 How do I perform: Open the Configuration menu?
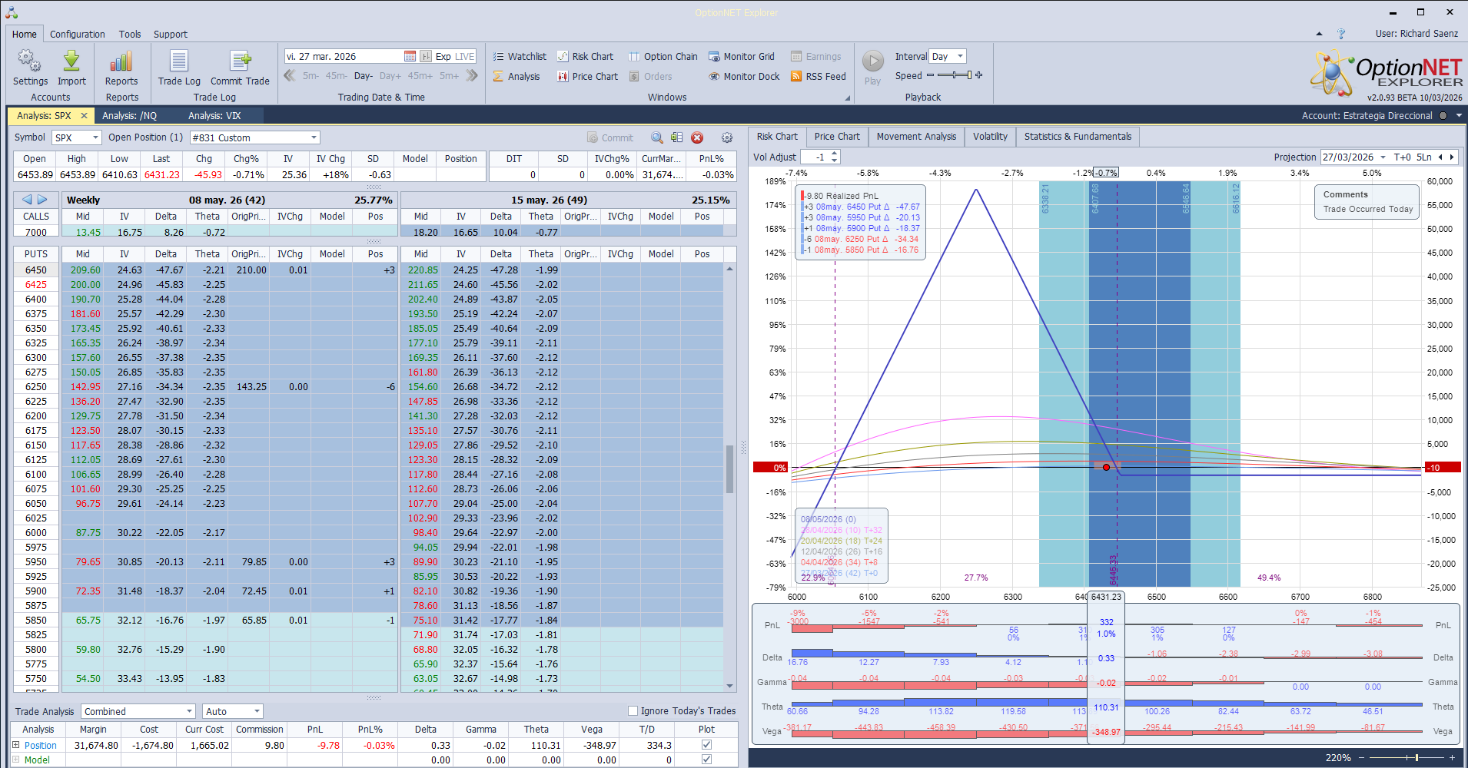77,34
